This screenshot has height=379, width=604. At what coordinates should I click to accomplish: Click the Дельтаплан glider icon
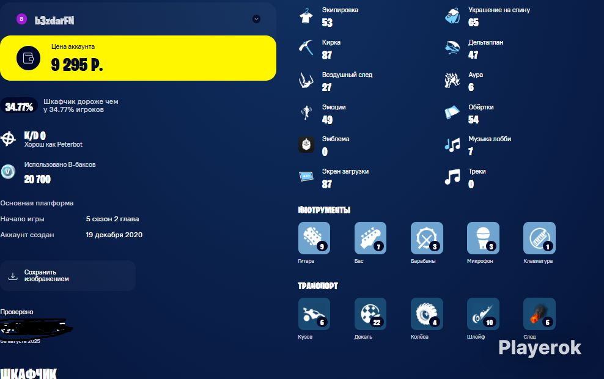[x=452, y=48]
